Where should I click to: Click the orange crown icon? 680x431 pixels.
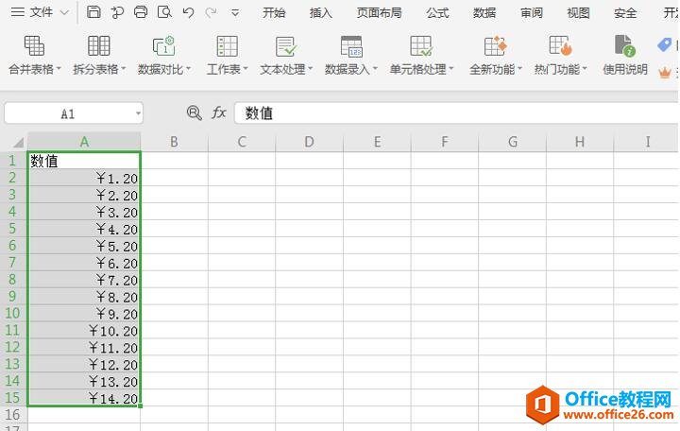(x=664, y=73)
